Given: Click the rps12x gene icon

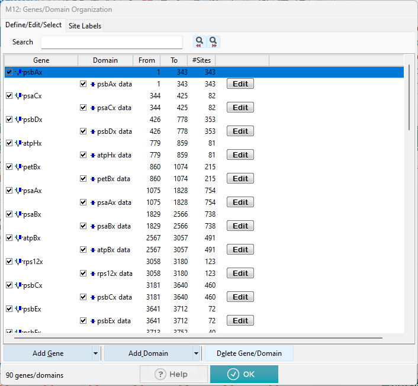Looking at the screenshot, I should (x=18, y=262).
